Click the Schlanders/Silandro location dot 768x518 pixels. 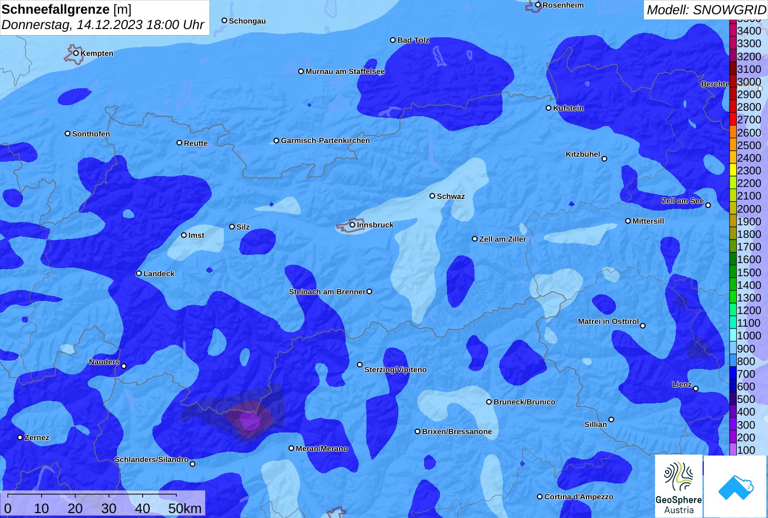[193, 464]
